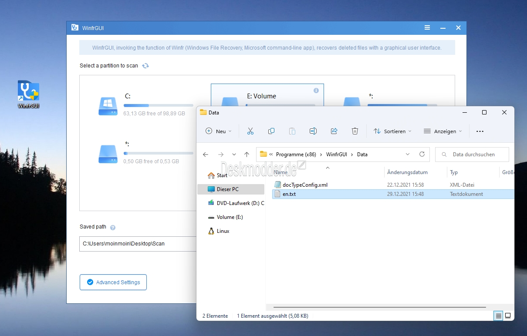Click the en.txt file icon
Image resolution: width=527 pixels, height=336 pixels.
pos(277,194)
